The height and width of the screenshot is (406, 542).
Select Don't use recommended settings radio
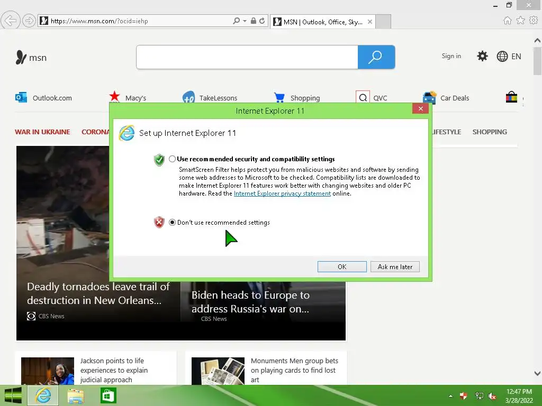(172, 223)
